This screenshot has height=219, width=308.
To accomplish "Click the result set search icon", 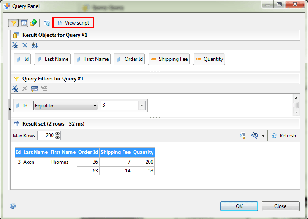I will [x=243, y=135].
